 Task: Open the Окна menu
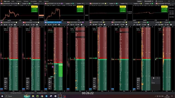click(40, 1)
